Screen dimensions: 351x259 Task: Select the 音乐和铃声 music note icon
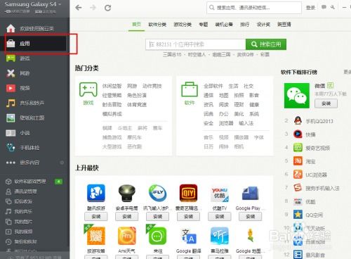(11, 103)
